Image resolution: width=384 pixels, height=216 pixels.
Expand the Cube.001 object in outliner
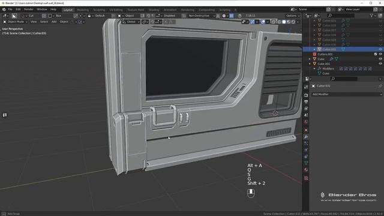coord(310,64)
